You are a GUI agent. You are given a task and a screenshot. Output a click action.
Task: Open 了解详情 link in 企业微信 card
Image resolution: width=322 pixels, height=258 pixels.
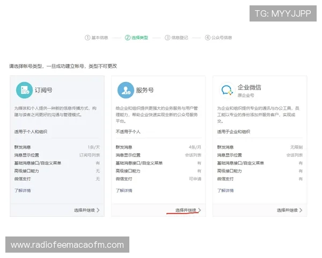pos(225,190)
